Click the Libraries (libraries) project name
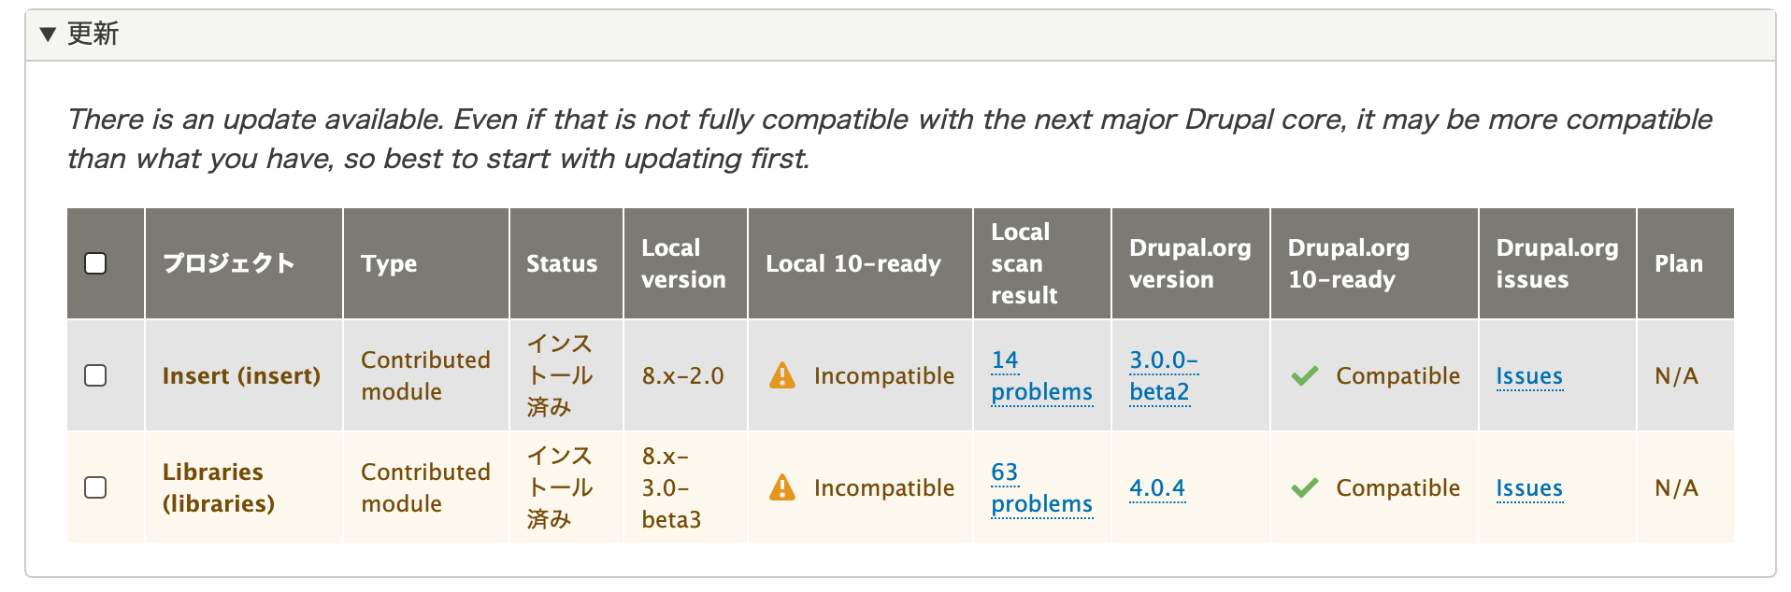Screen dimensions: 1791x592 point(218,487)
